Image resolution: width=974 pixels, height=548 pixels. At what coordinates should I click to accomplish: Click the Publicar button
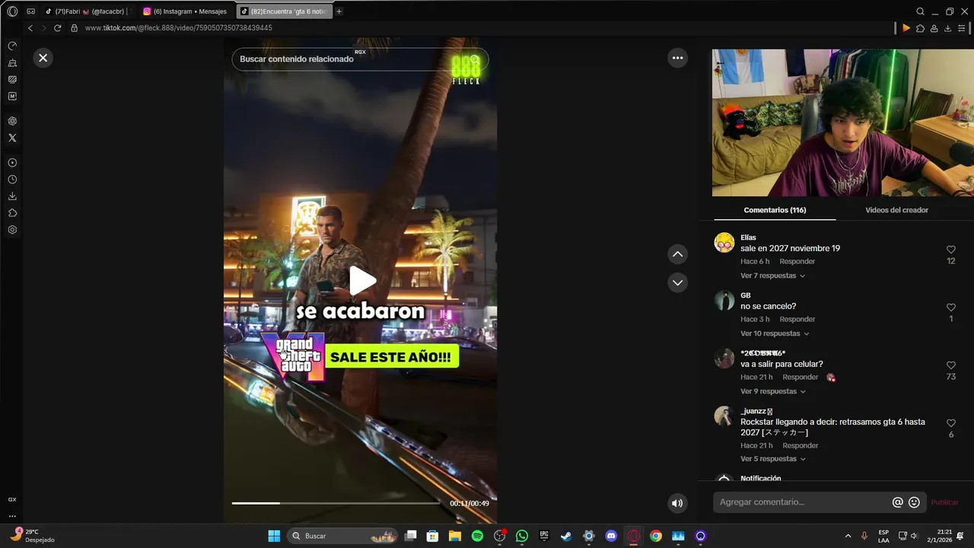tap(944, 502)
